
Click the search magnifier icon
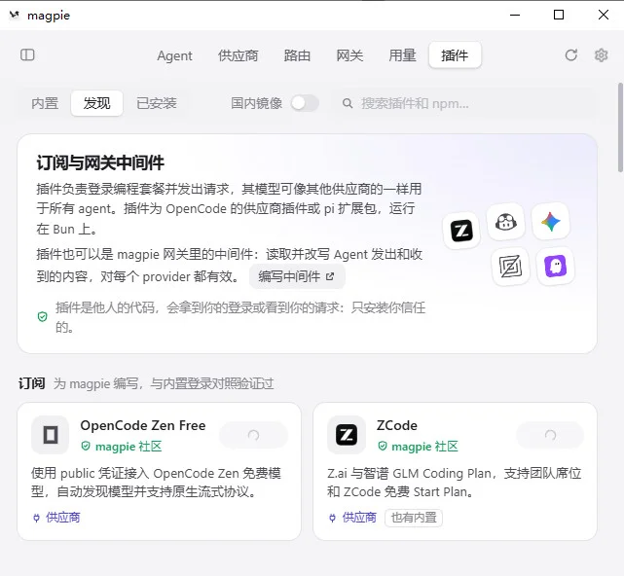348,103
